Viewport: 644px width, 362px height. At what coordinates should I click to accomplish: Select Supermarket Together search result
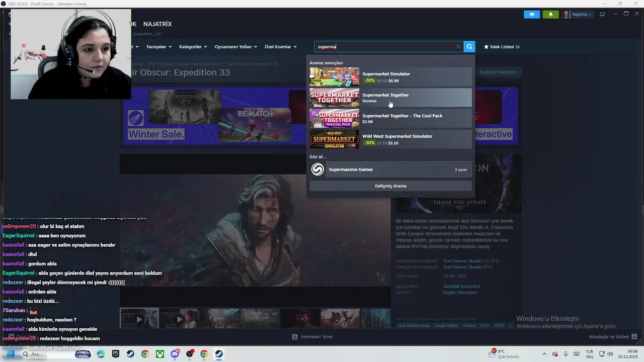point(390,98)
